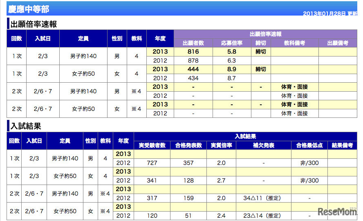Click the 6.3 application ratio cell
This screenshot has height=221, width=363.
(232, 61)
